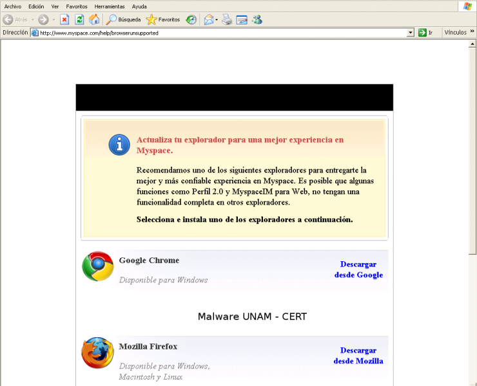This screenshot has width=477, height=386.
Task: Click the green Ir go button
Action: pos(425,33)
